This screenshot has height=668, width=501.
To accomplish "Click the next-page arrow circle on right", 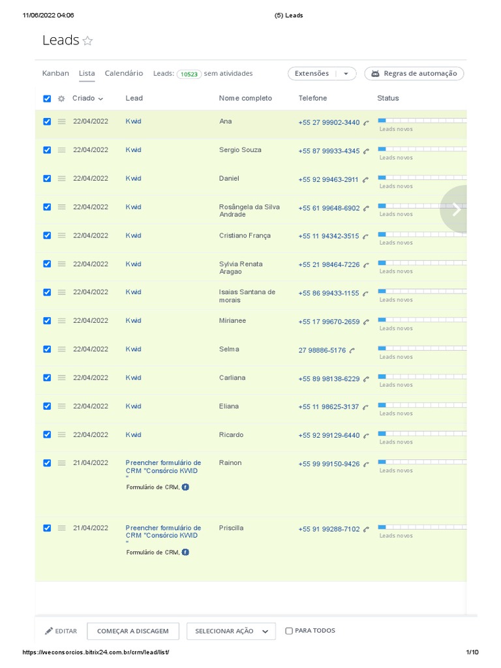I will click(x=456, y=209).
